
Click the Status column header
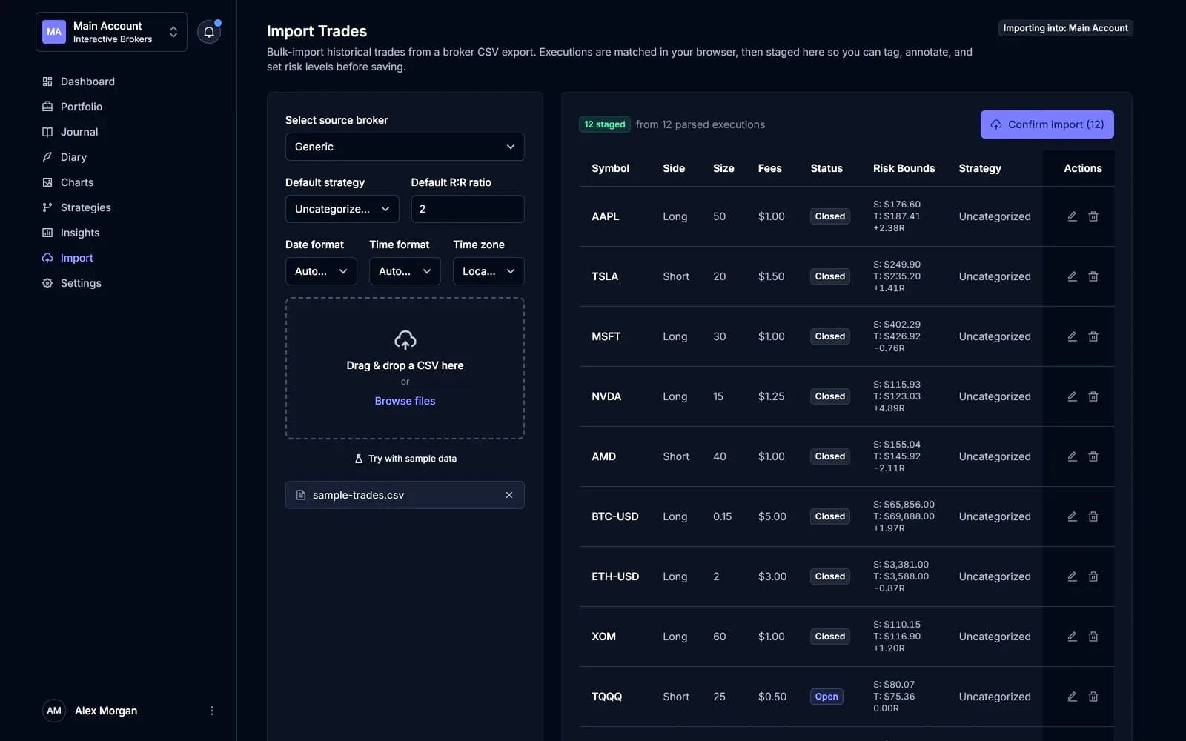(826, 168)
